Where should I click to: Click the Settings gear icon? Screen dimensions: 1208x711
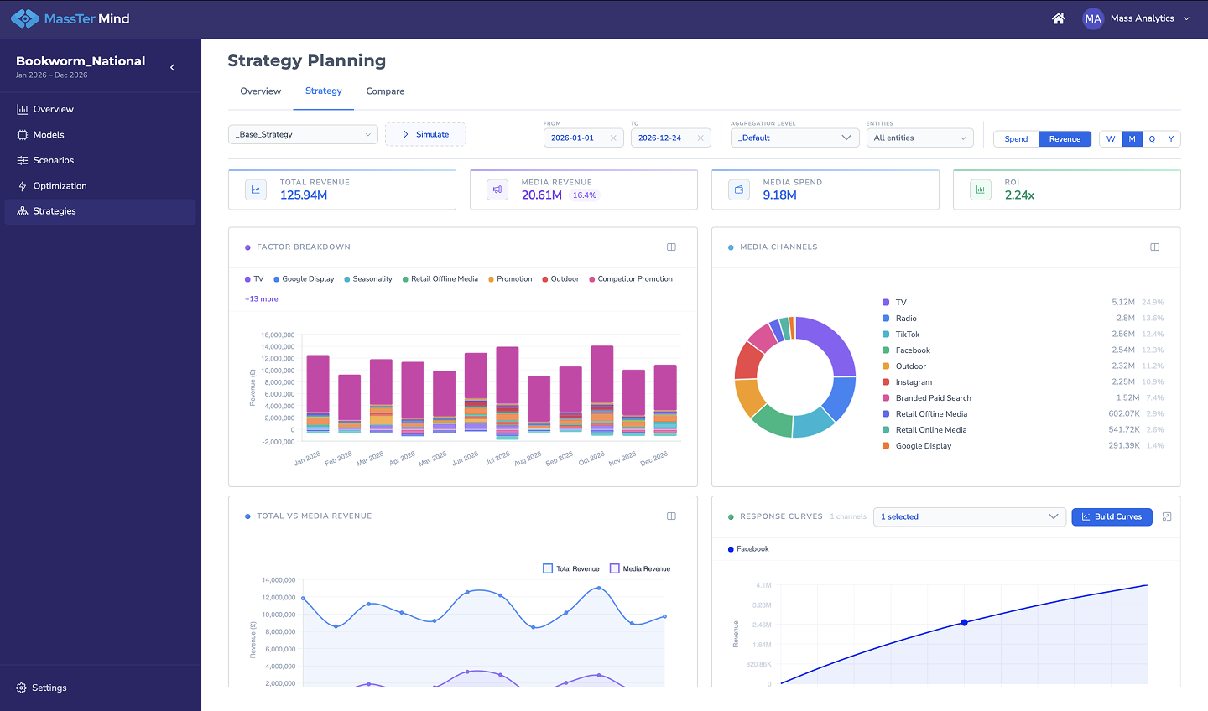point(21,688)
